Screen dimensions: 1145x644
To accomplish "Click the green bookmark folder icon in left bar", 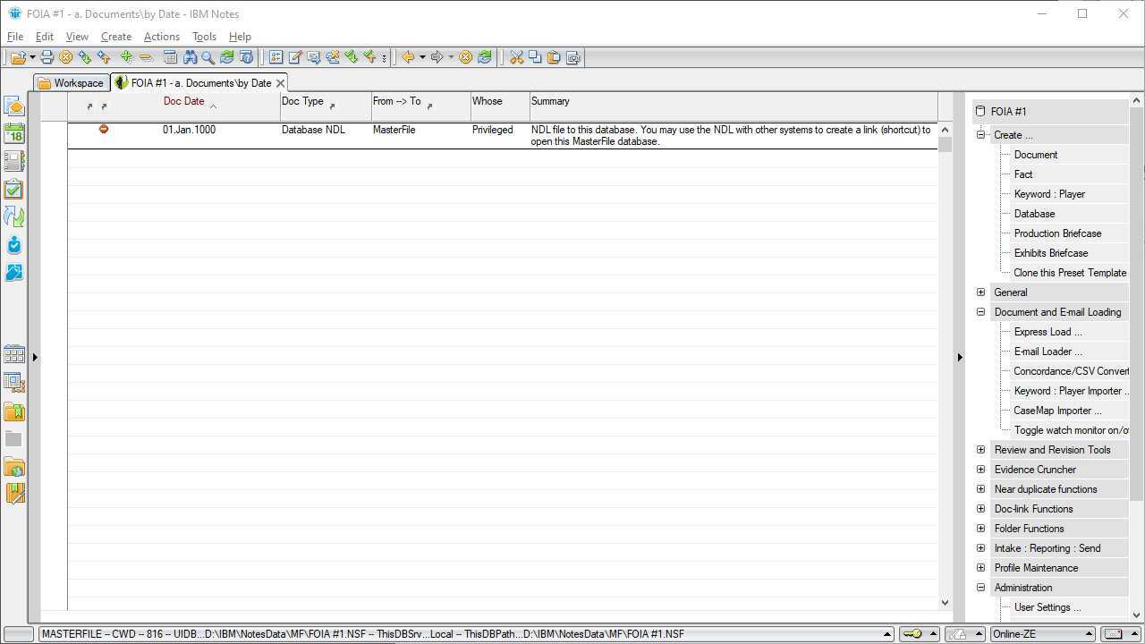I will click(14, 411).
